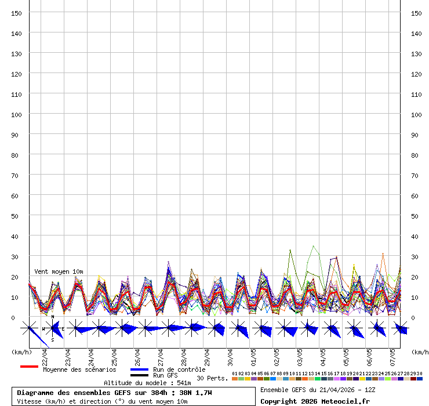Viewport: 429px width, 406px height.
Task: Click the wind direction rose above 01/05
Action: pyautogui.click(x=261, y=329)
